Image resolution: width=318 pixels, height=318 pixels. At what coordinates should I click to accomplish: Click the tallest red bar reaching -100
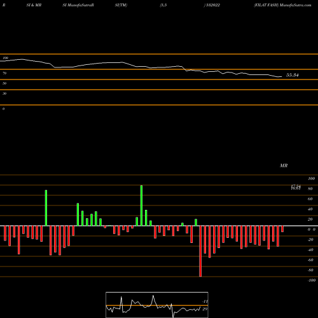tap(200, 251)
